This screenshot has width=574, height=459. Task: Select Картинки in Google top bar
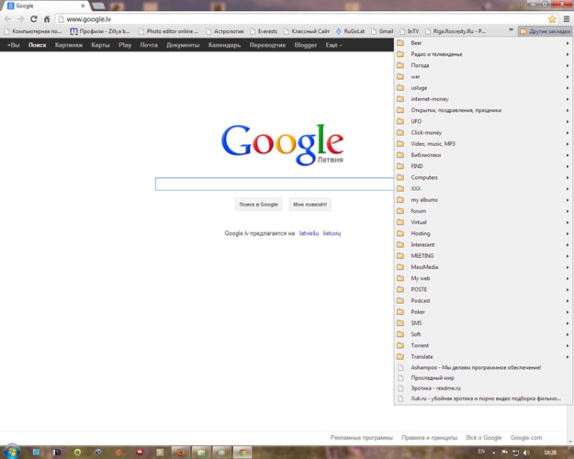click(x=68, y=45)
